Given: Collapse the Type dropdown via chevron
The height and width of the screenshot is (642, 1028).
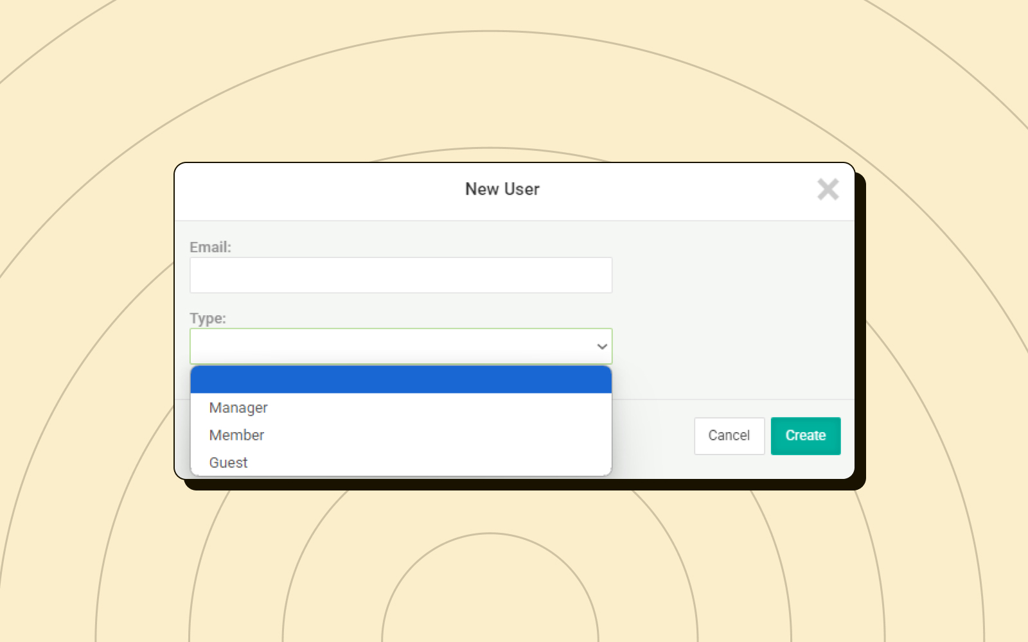Looking at the screenshot, I should tap(602, 347).
